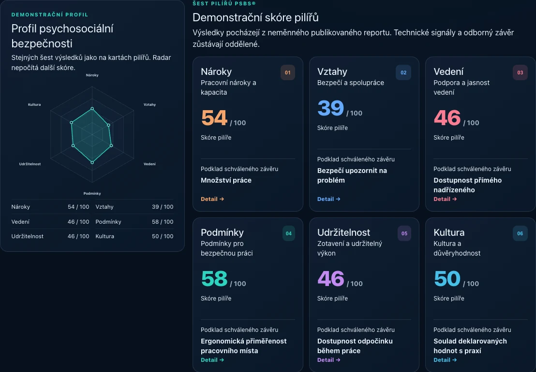This screenshot has width=536, height=372.
Task: Click '54 / 100' in the radar legend table
Action: 78,207
